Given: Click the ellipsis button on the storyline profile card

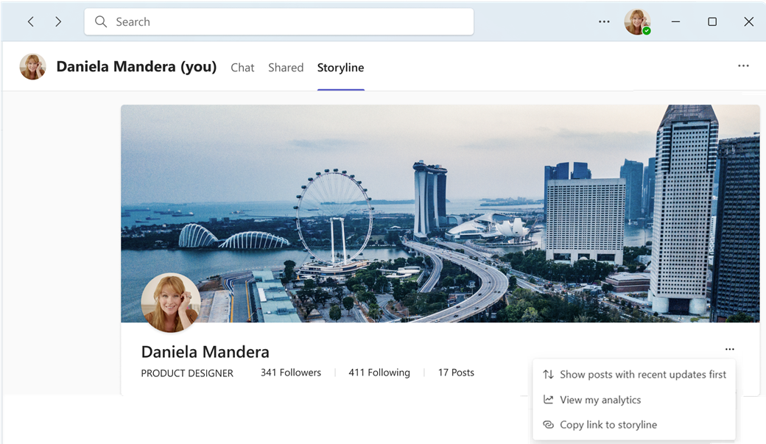Looking at the screenshot, I should pyautogui.click(x=729, y=350).
